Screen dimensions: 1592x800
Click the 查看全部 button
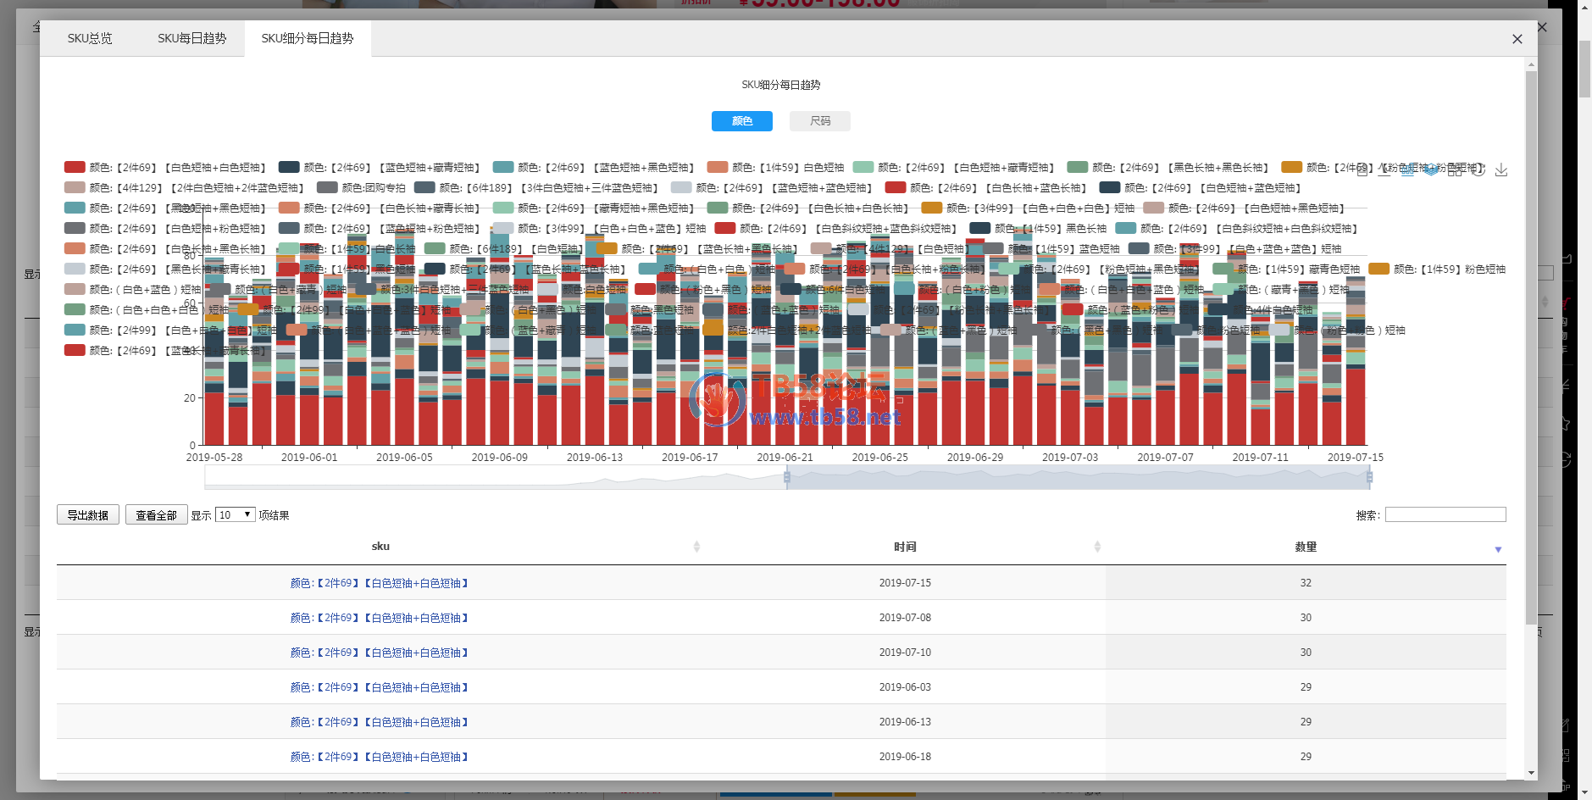click(156, 515)
